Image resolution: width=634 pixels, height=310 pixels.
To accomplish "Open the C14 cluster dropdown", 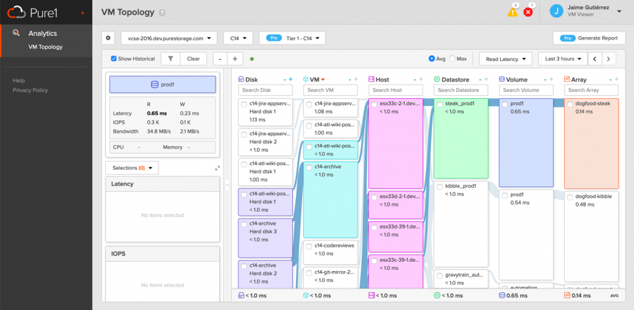I will [x=238, y=38].
